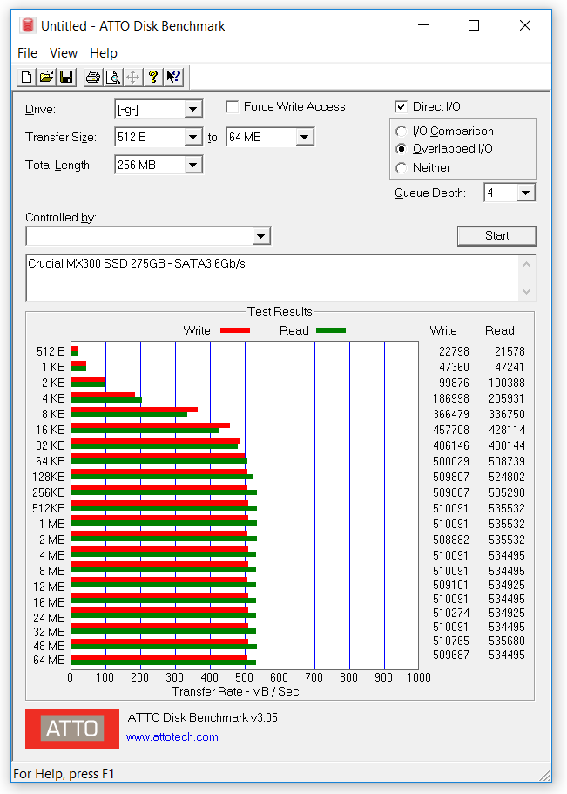Enable Force Write Access checkbox
The width and height of the screenshot is (567, 794).
[233, 107]
